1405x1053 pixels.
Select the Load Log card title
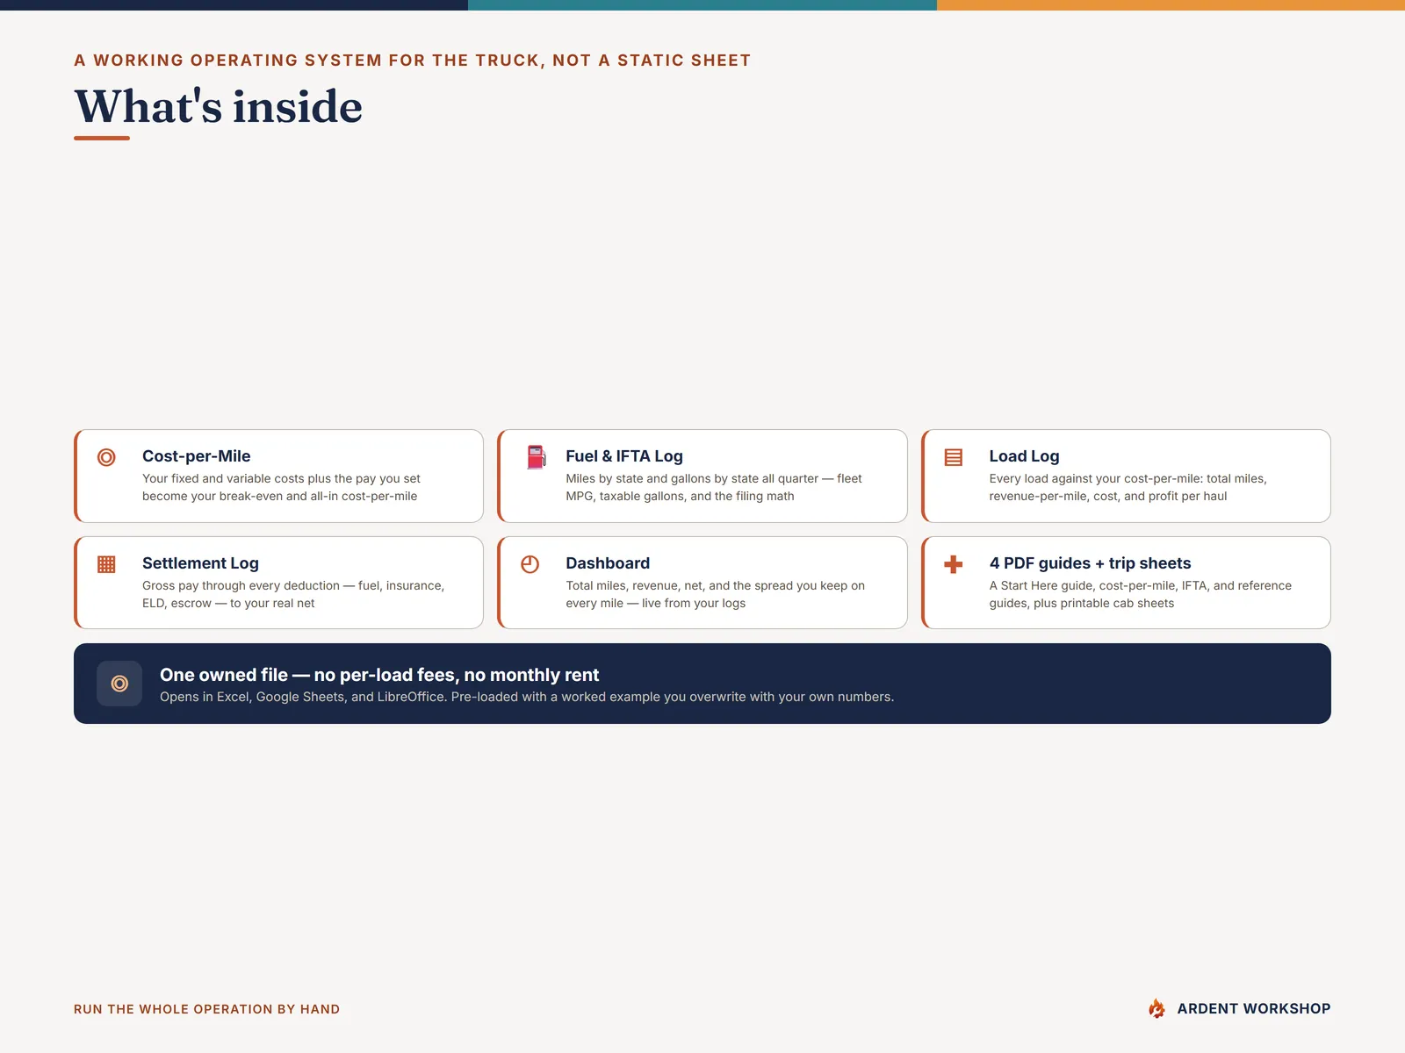coord(1024,456)
